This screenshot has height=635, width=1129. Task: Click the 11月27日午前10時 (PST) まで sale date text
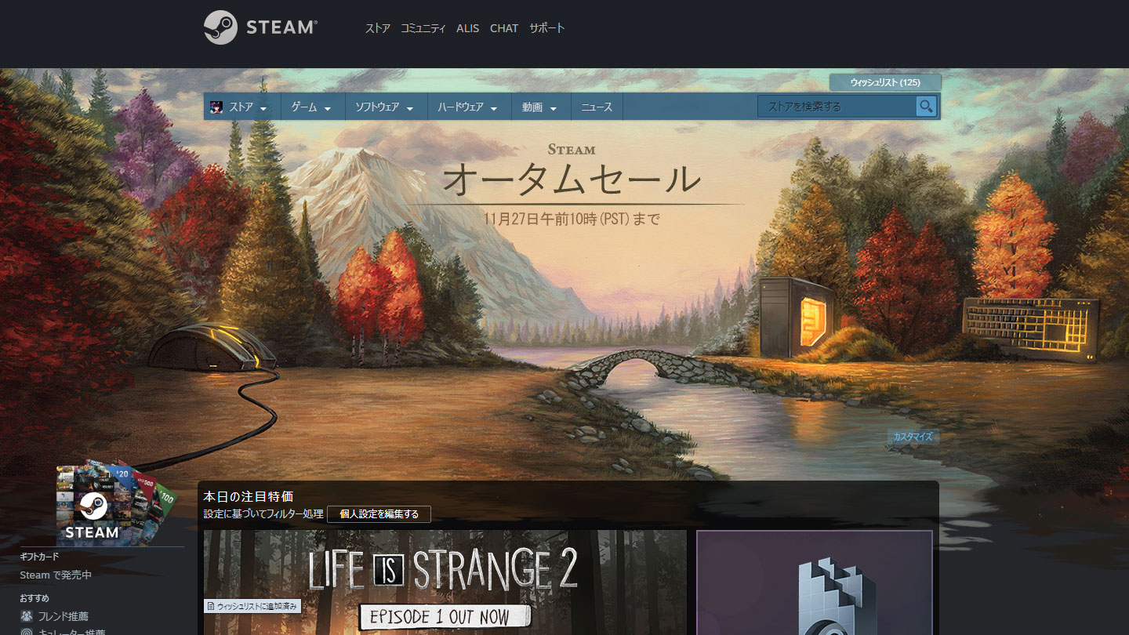[572, 219]
